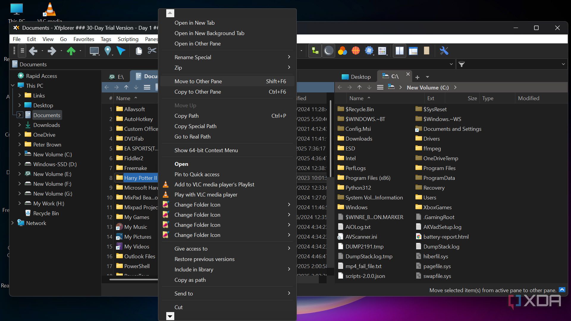Open the Back history dropdown arrow

point(42,51)
